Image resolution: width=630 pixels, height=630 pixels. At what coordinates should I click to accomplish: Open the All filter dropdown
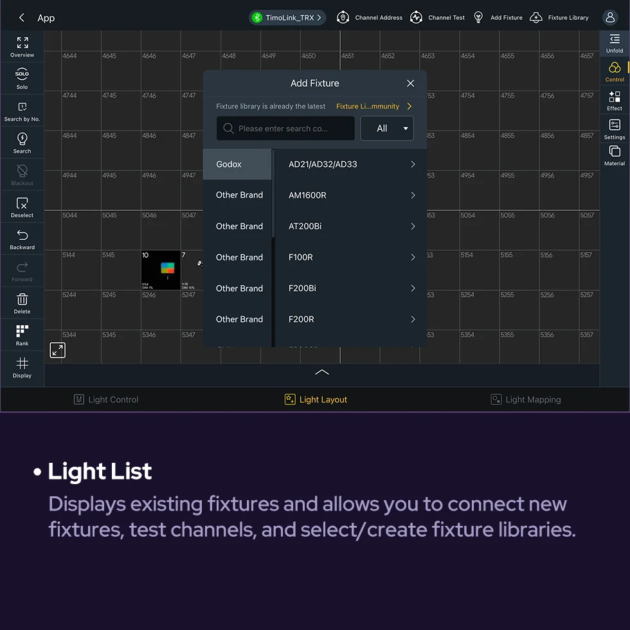click(x=387, y=129)
